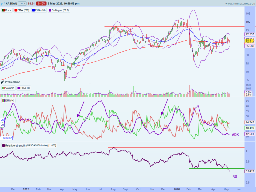Click the candlestick chart icon beside NASDAQ
Image resolution: width=256 pixels, height=192 pixels.
[x=3, y=3]
